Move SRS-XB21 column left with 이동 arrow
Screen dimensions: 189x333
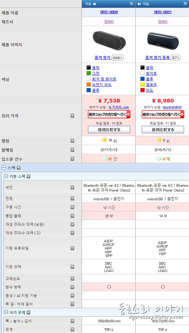(143, 4)
